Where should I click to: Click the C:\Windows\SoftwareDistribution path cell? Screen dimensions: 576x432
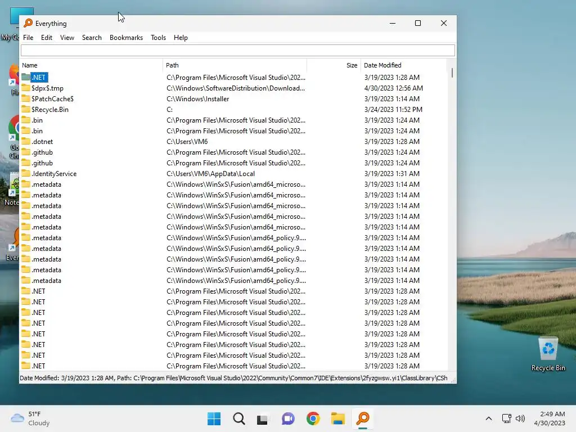click(236, 88)
